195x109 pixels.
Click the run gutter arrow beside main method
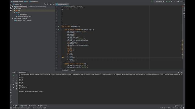coord(58,30)
